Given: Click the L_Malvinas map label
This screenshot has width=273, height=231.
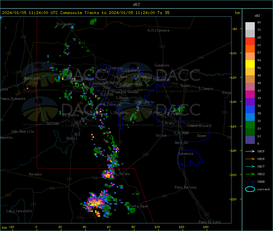Looking at the screenshot, I should point(120,113).
